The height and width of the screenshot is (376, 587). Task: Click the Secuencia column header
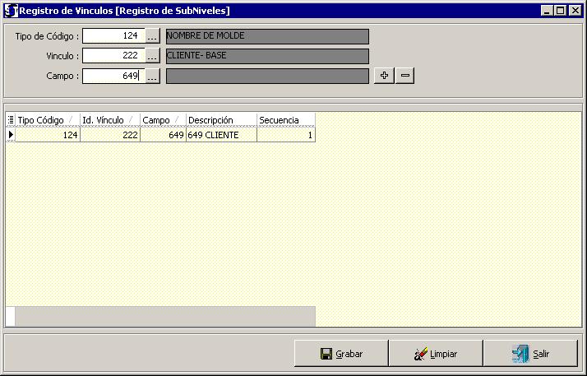click(x=284, y=120)
